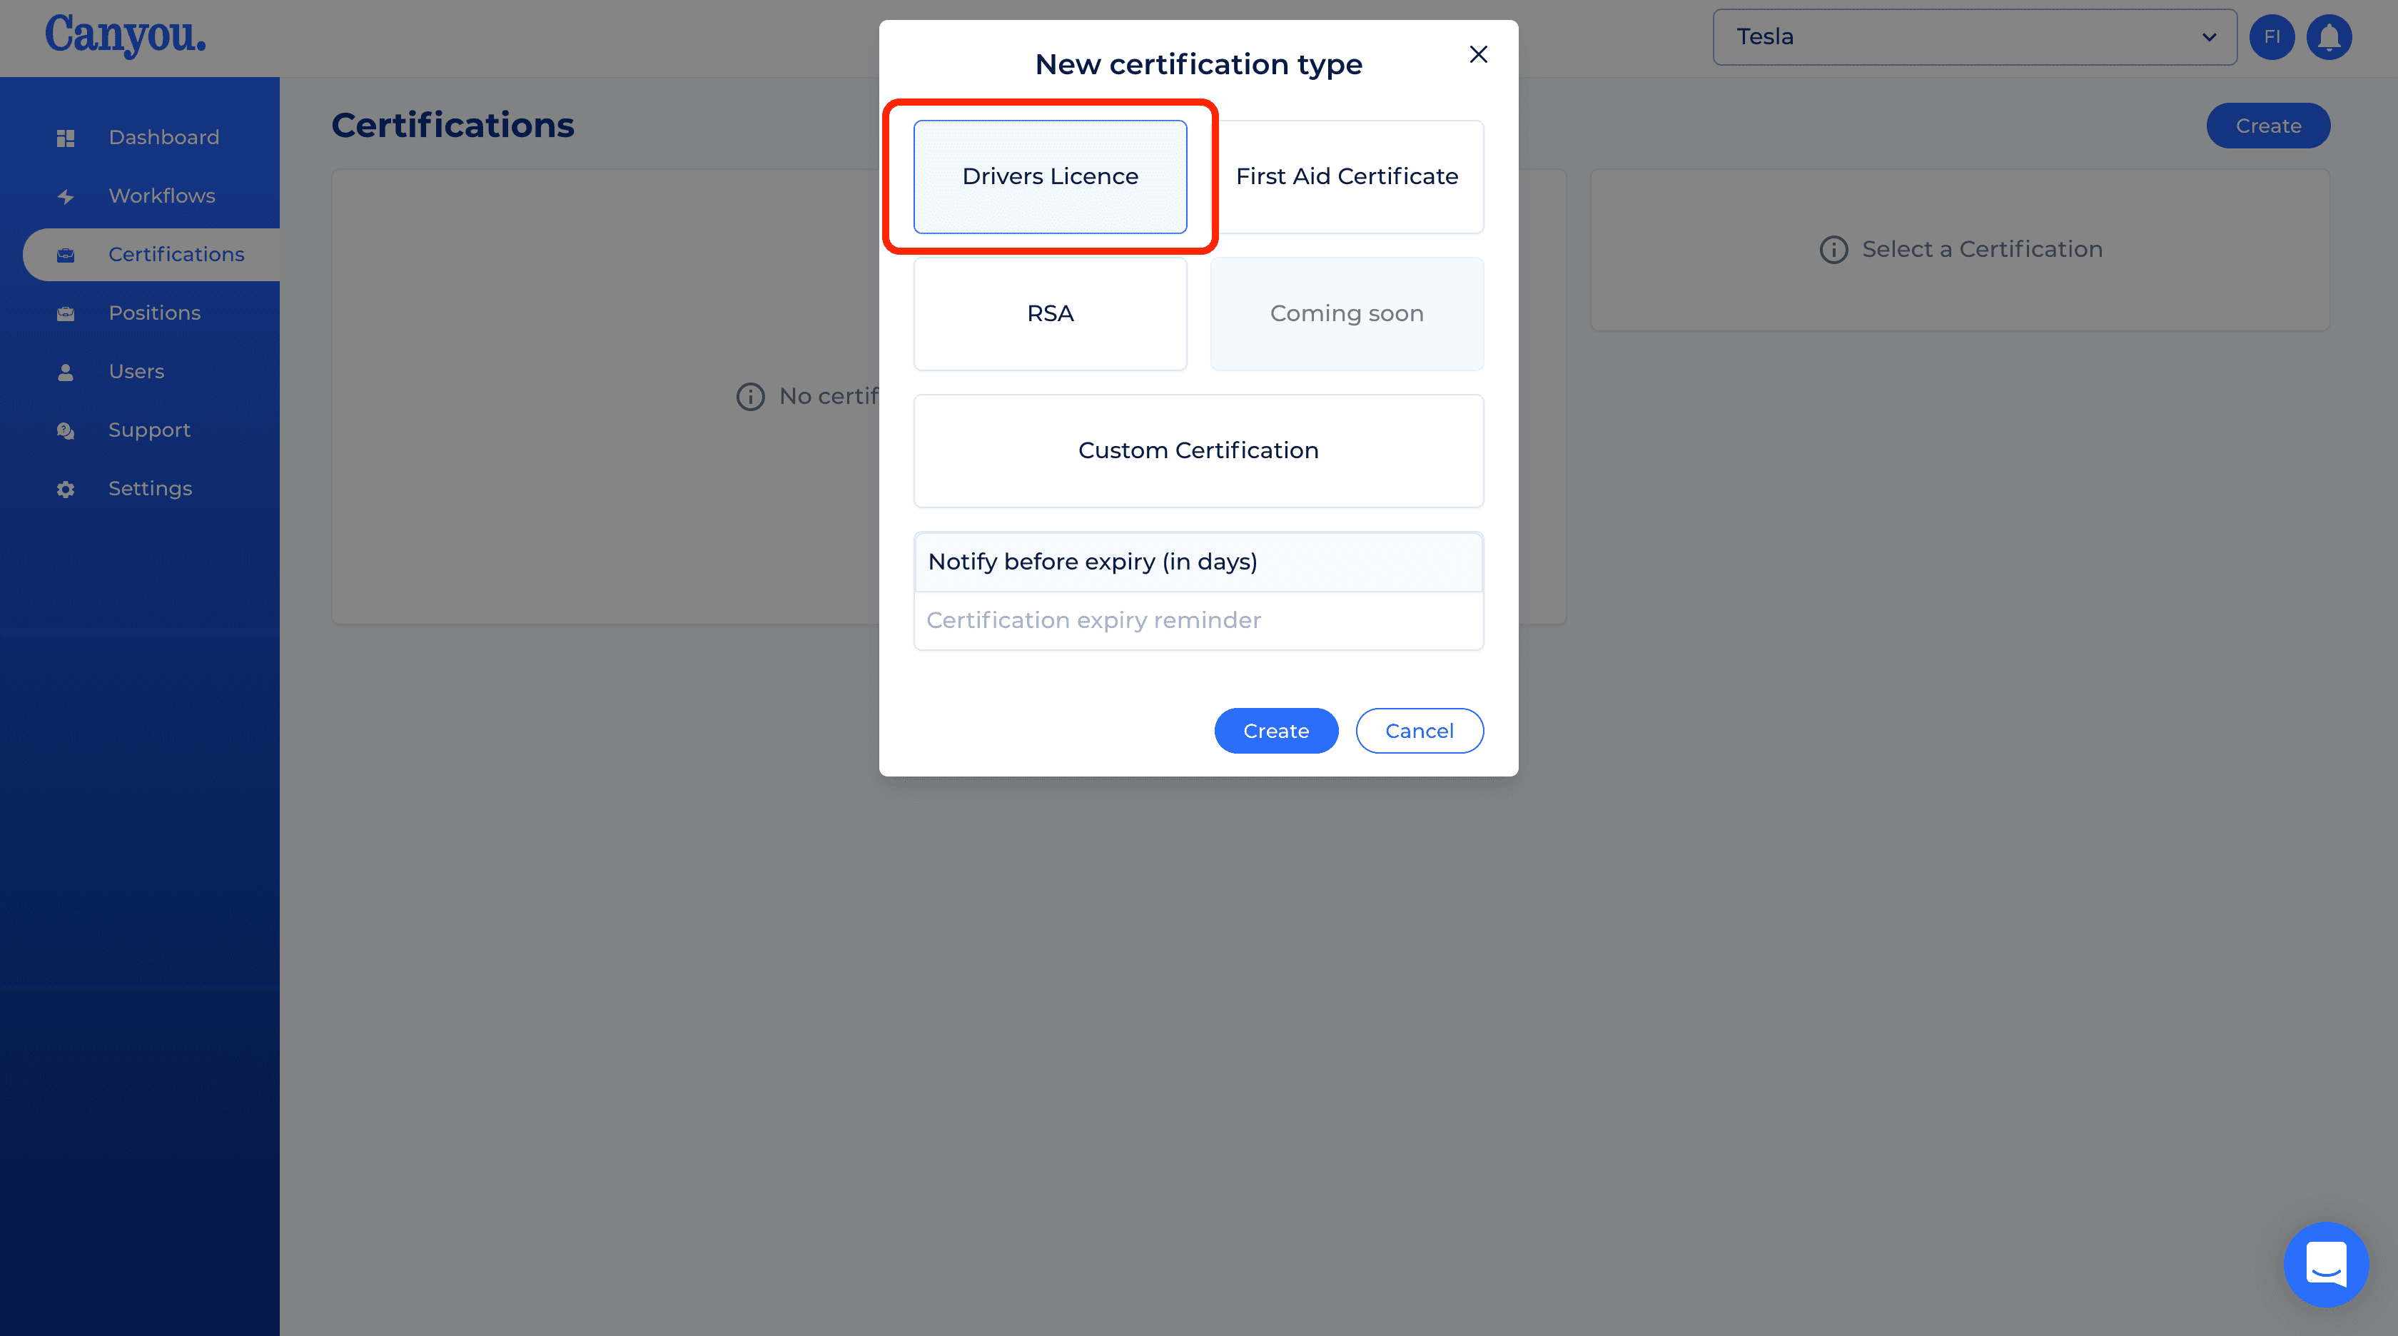
Task: Open notifications bell icon
Action: click(2329, 37)
